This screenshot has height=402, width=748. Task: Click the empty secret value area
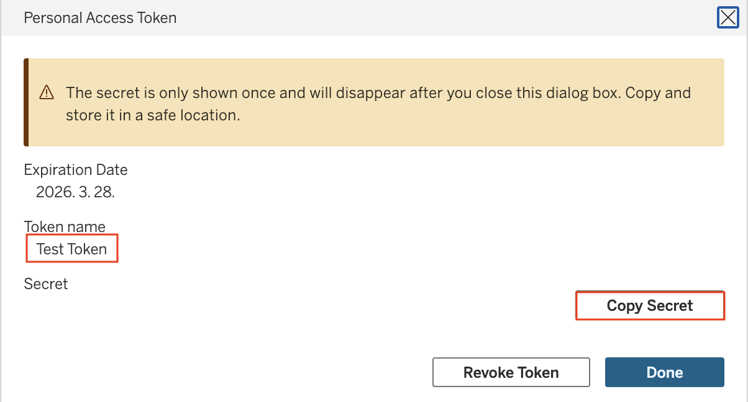click(298, 305)
